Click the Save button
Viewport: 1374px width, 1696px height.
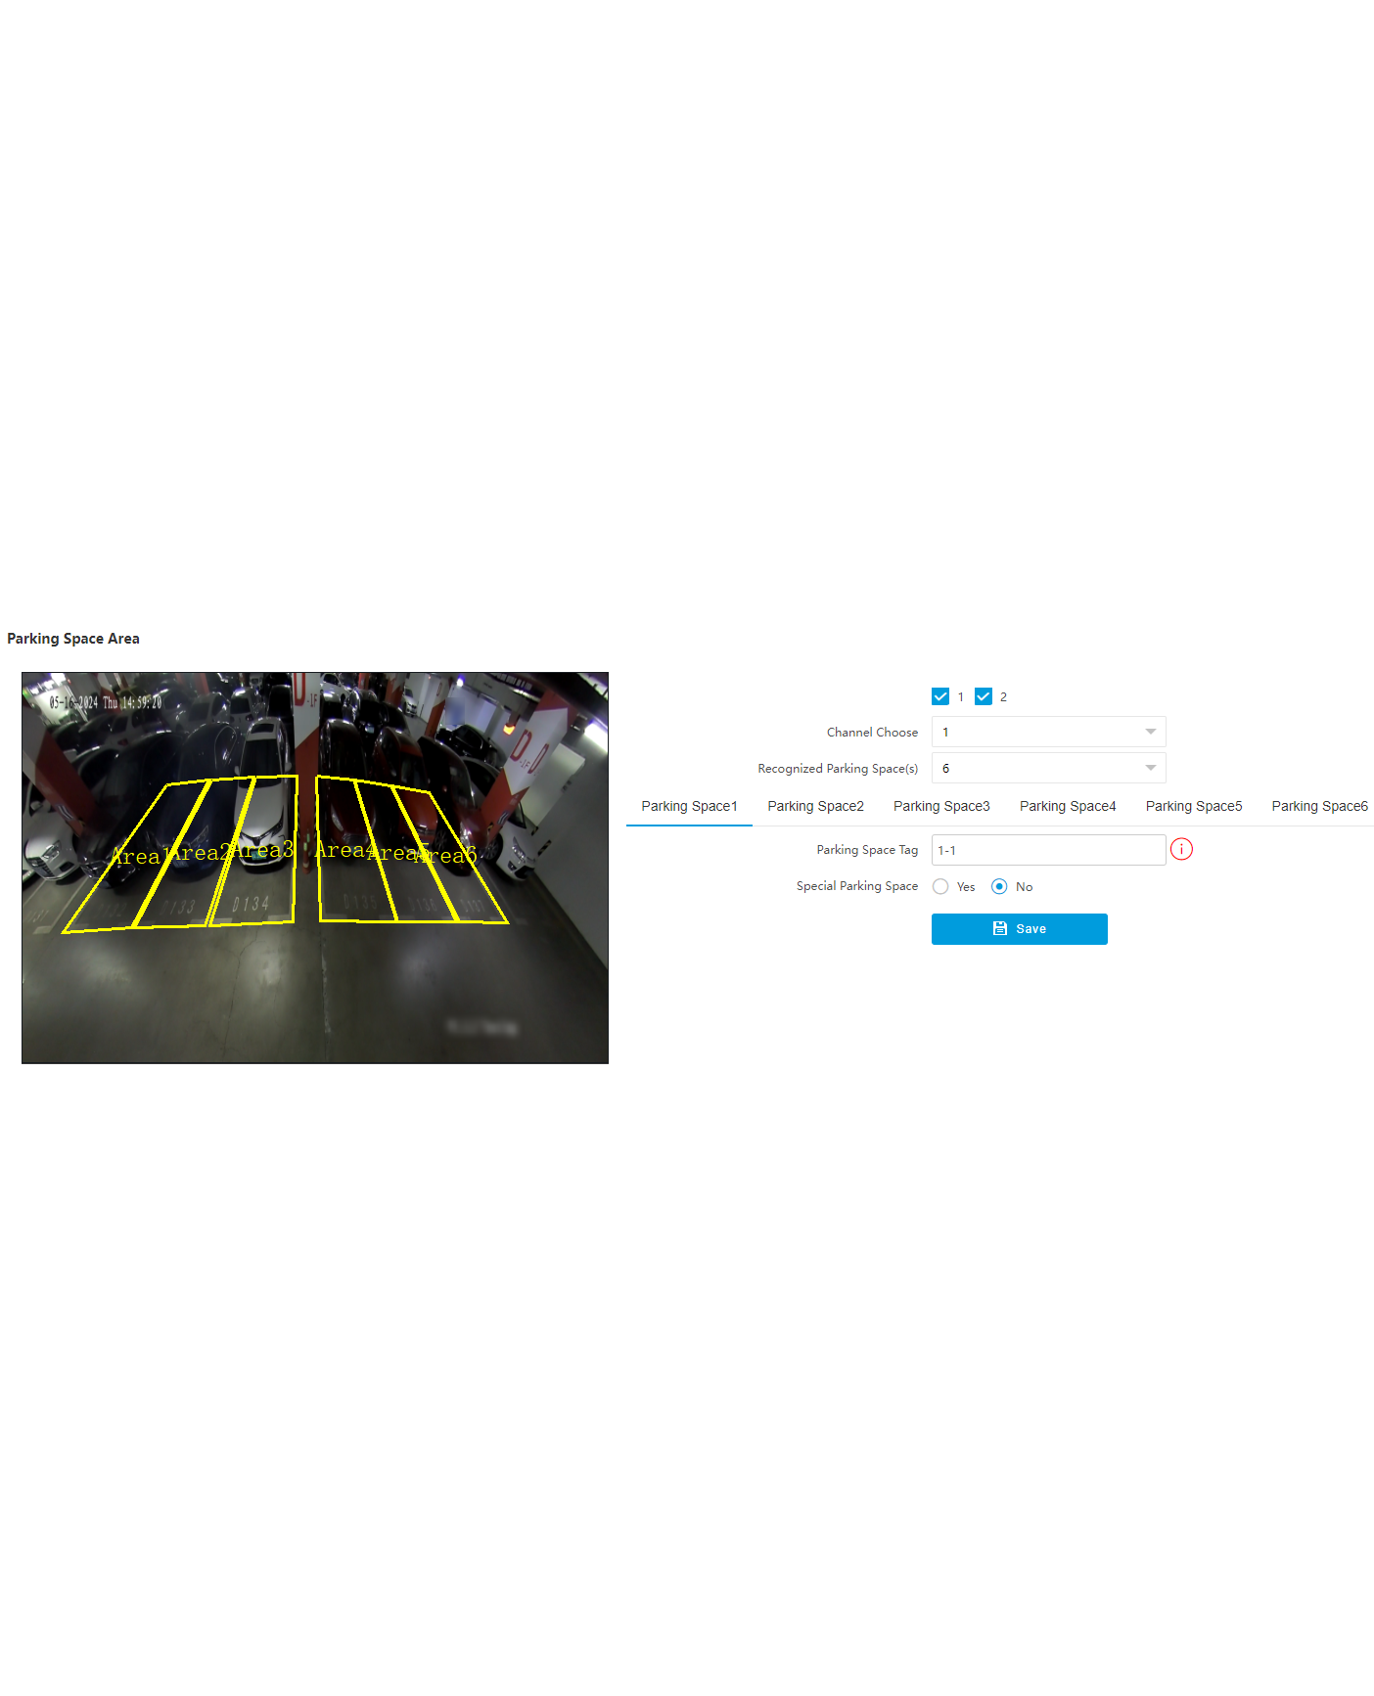pos(1019,928)
